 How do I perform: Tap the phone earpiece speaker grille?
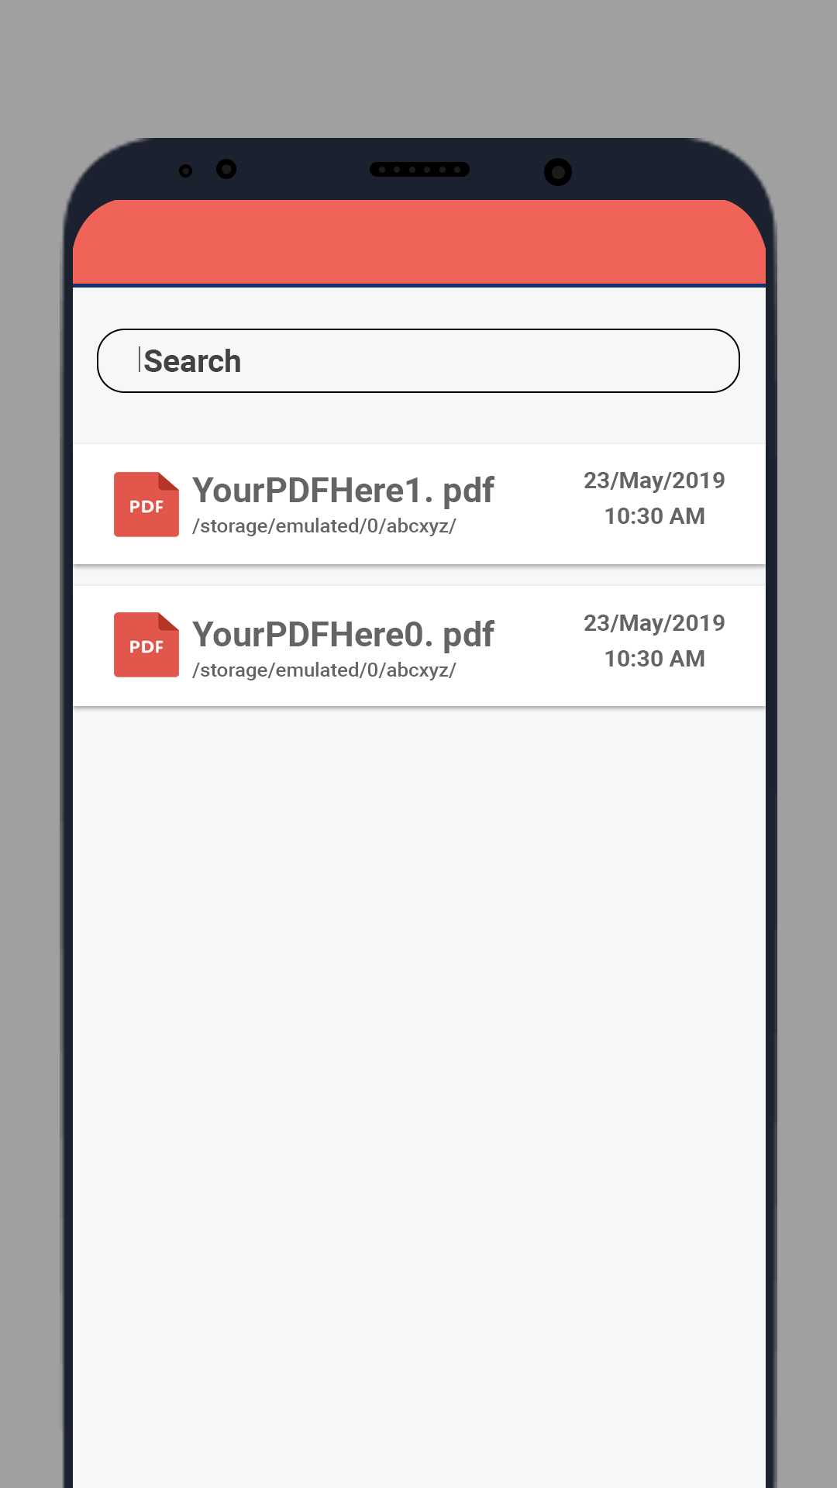click(x=419, y=170)
